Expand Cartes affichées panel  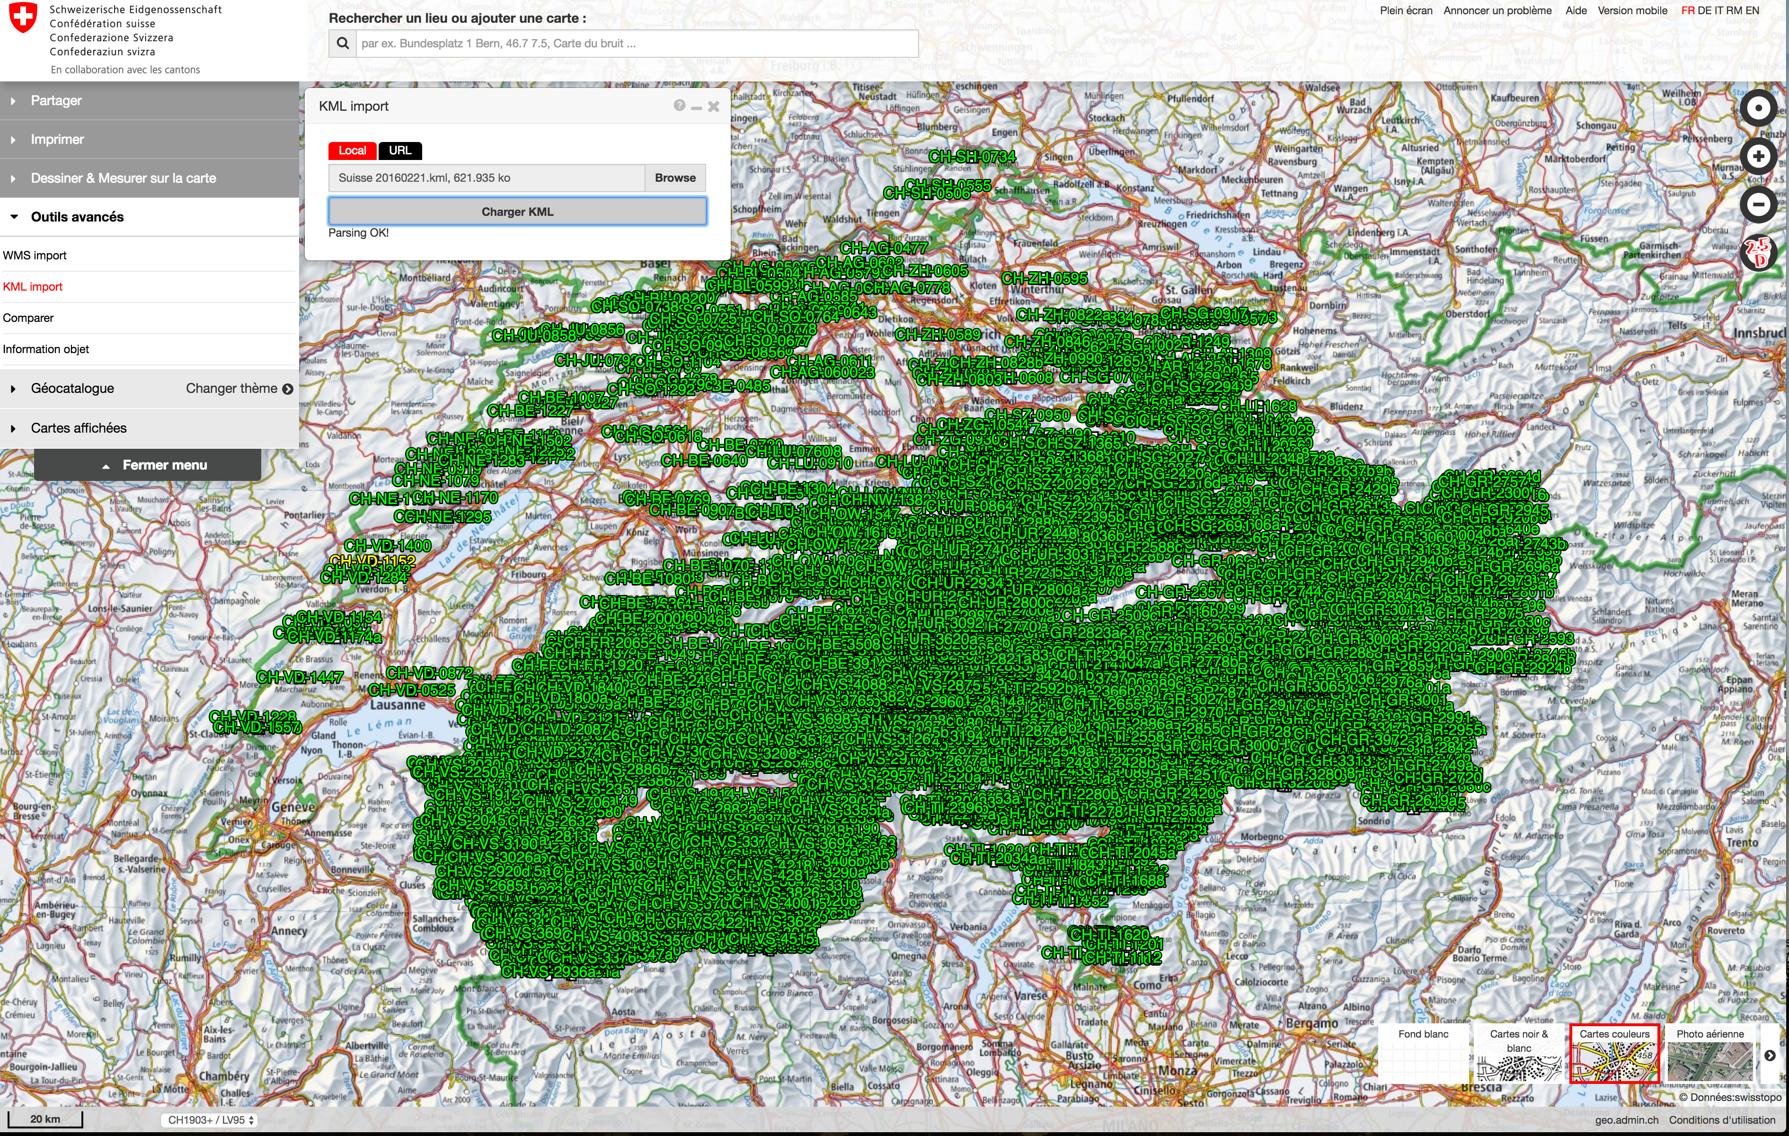point(78,428)
